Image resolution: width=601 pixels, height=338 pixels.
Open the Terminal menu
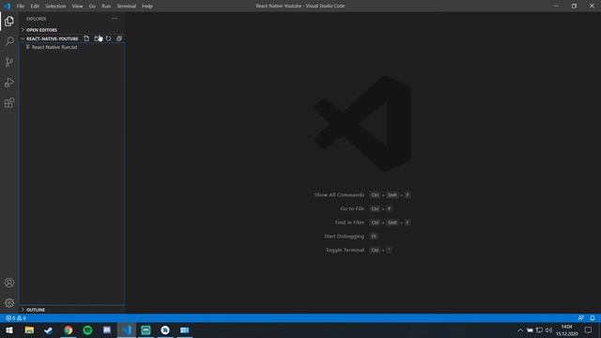coord(127,6)
